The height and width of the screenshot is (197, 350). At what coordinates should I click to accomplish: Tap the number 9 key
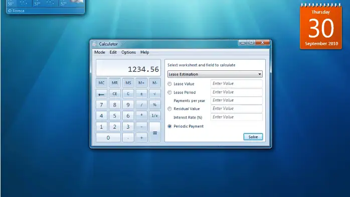point(128,105)
